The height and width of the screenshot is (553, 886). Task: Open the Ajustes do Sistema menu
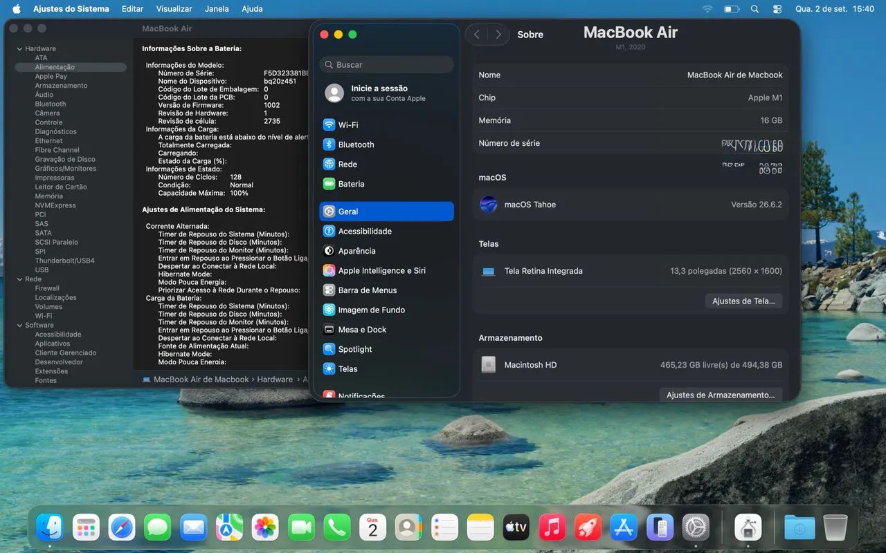[71, 9]
